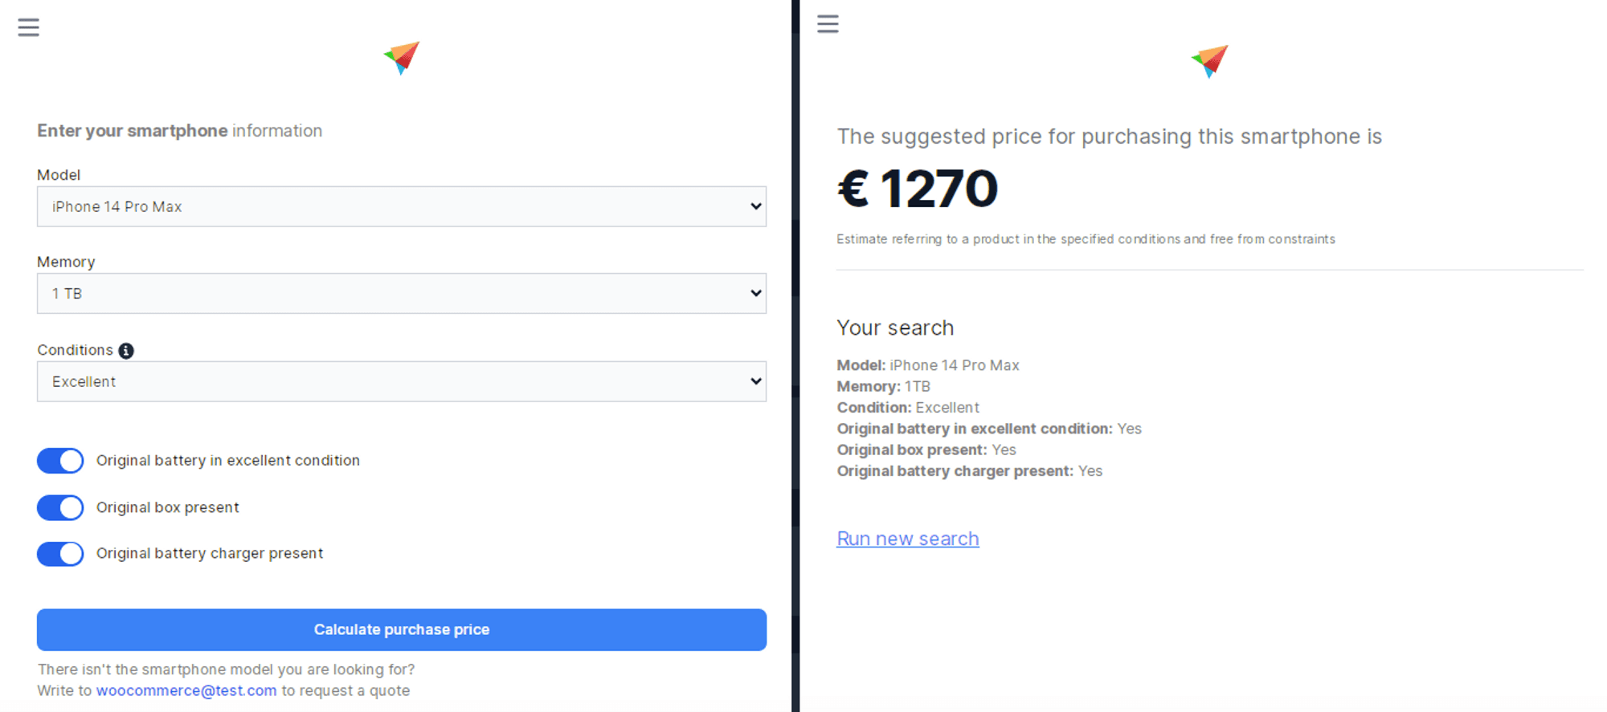This screenshot has height=712, width=1607.
Task: Click the € 1270 suggested price amount
Action: tap(917, 189)
